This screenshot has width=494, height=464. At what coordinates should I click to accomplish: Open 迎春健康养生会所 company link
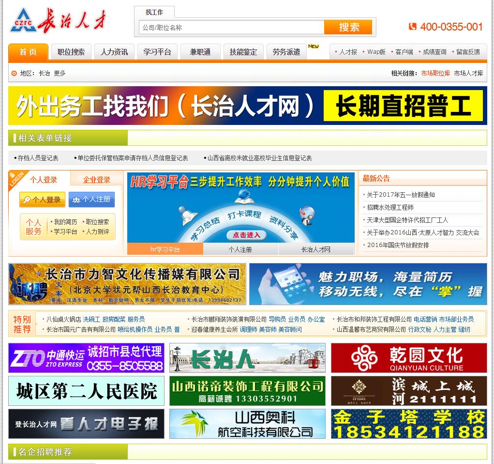coord(214,329)
